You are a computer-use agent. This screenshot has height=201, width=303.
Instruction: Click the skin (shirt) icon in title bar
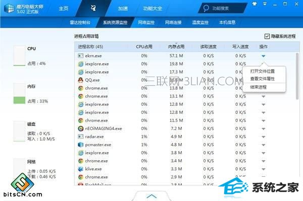coord(255,4)
